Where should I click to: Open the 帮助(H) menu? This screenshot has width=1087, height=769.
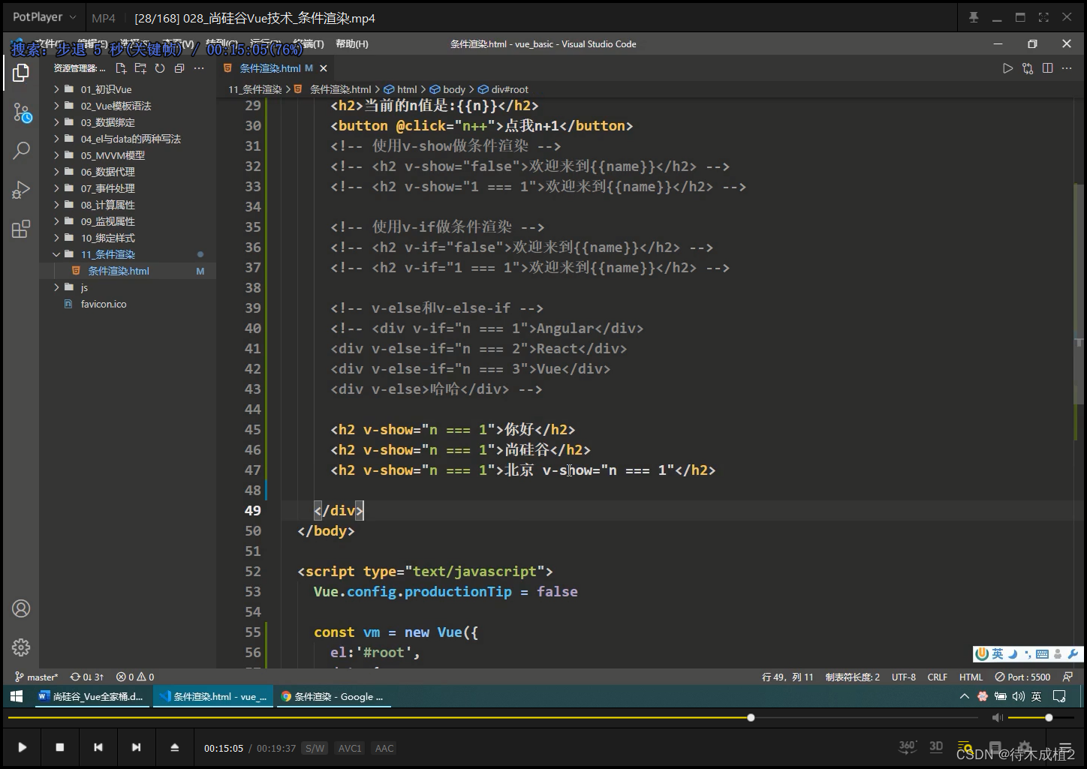pos(352,44)
